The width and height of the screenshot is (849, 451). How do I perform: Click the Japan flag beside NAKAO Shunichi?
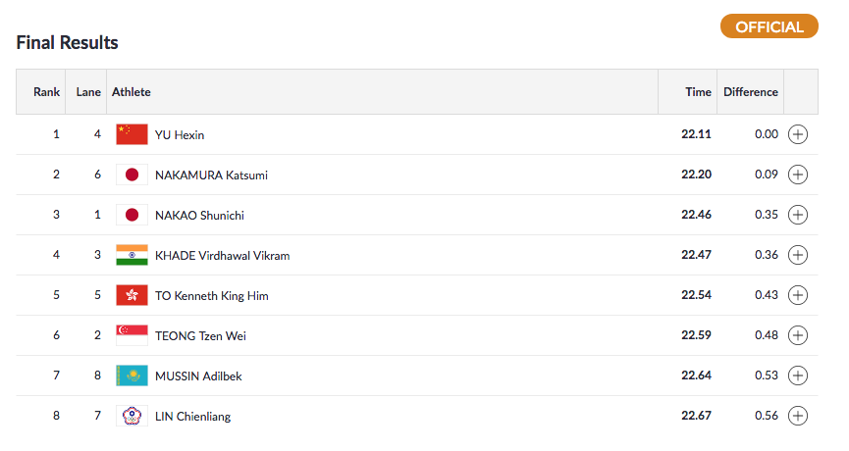pyautogui.click(x=132, y=215)
